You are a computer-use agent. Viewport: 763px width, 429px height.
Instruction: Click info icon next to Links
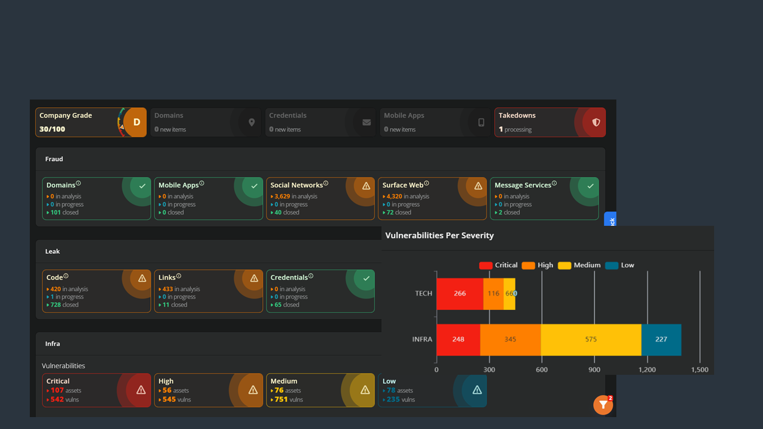[178, 276]
